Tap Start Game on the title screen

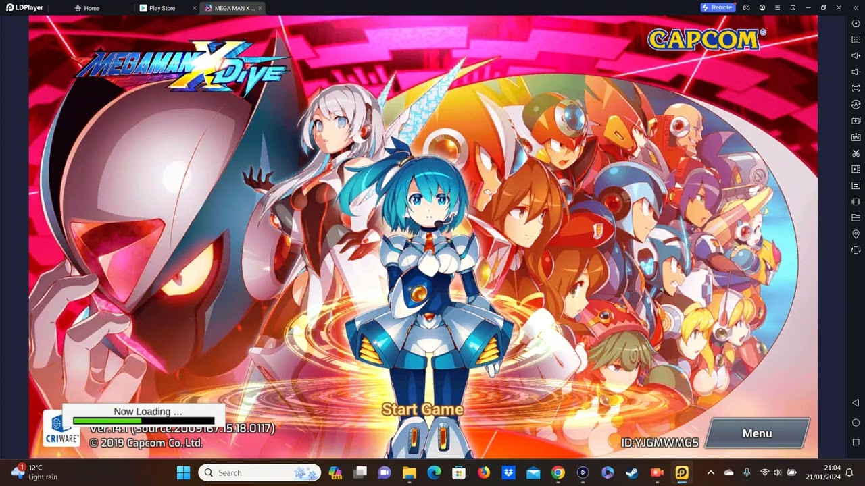click(x=422, y=409)
